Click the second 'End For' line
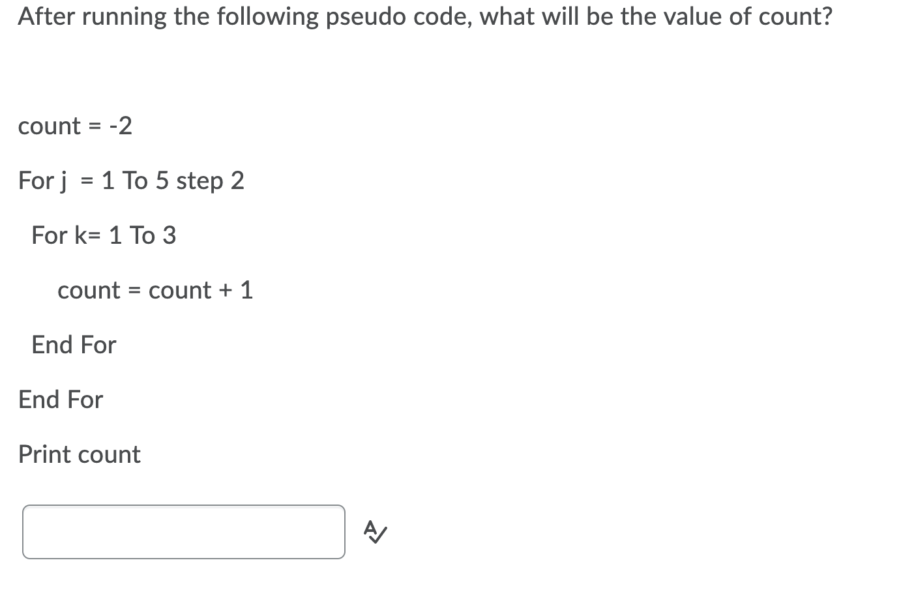The height and width of the screenshot is (601, 901). [61, 399]
